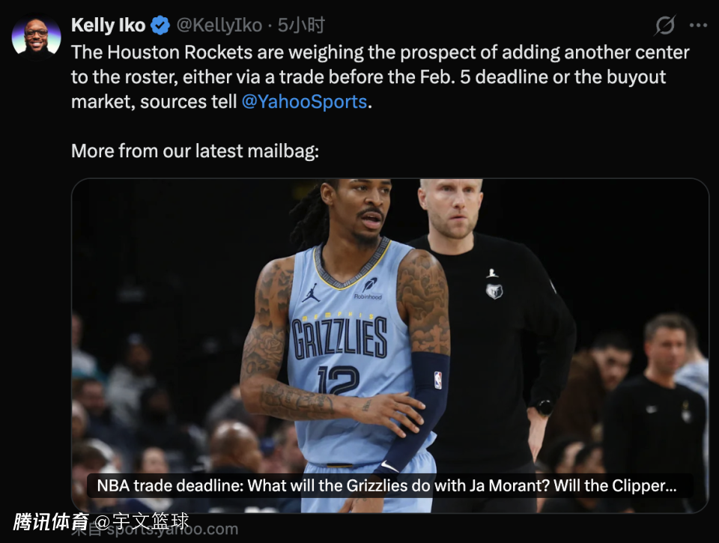This screenshot has height=543, width=719.
Task: Click the 腾讯体育 watermark logo
Action: [51, 521]
